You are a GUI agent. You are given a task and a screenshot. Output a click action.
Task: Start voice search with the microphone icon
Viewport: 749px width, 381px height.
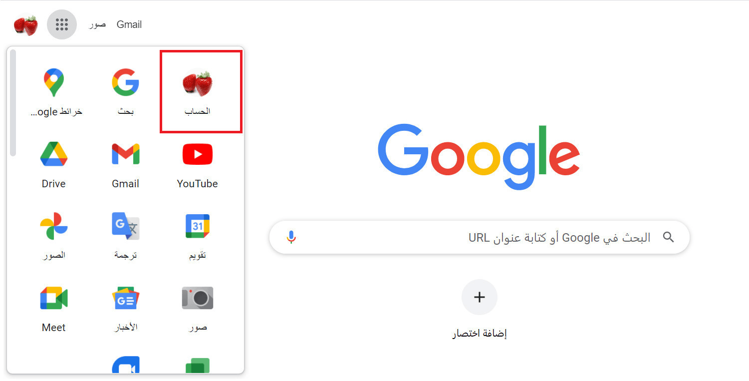[291, 237]
